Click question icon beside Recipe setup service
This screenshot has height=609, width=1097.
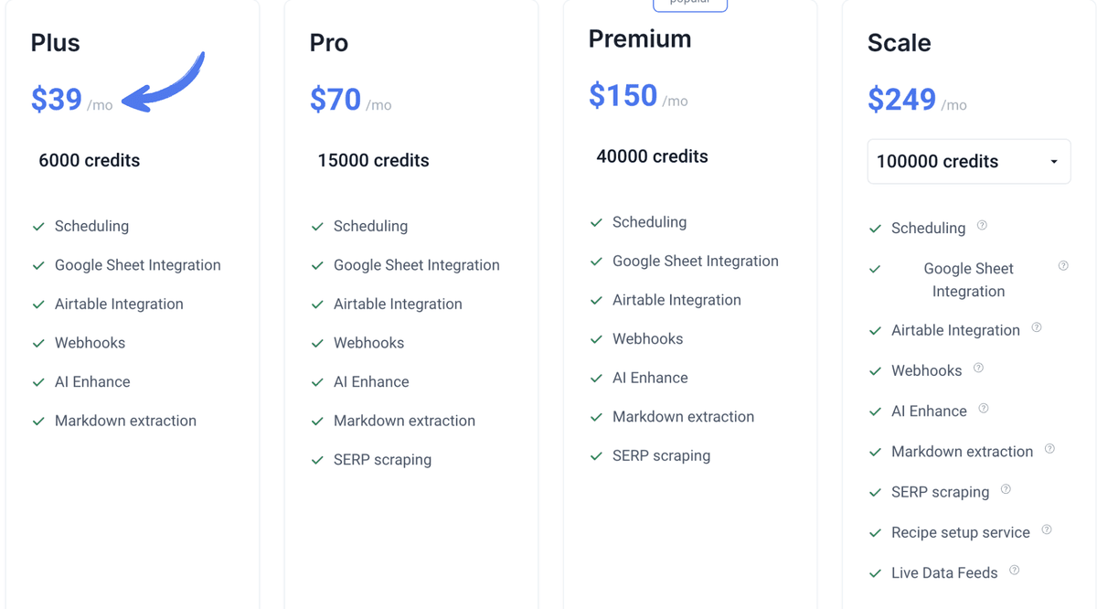tap(1047, 529)
